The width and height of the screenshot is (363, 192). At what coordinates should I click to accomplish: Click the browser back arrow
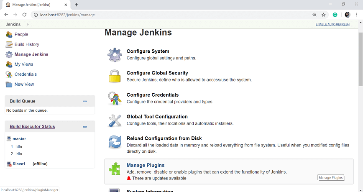pyautogui.click(x=6, y=15)
